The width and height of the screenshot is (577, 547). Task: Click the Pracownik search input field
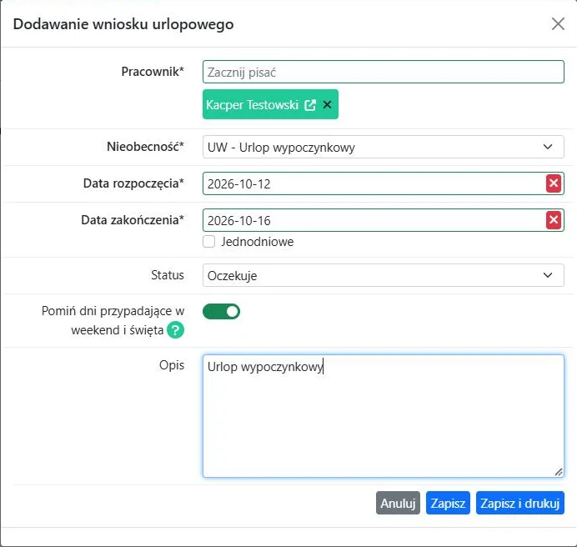[383, 72]
